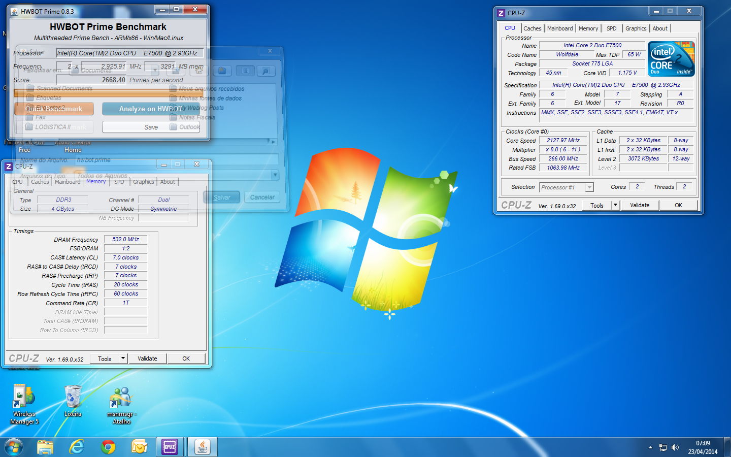Screen dimensions: 731x457
Task: Open Minhas fontes de dados folder
Action: 206,99
